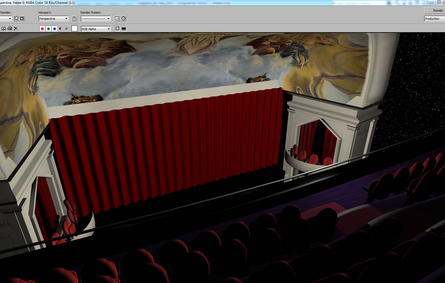
Task: Print the rendered image
Action: pyautogui.click(x=10, y=29)
